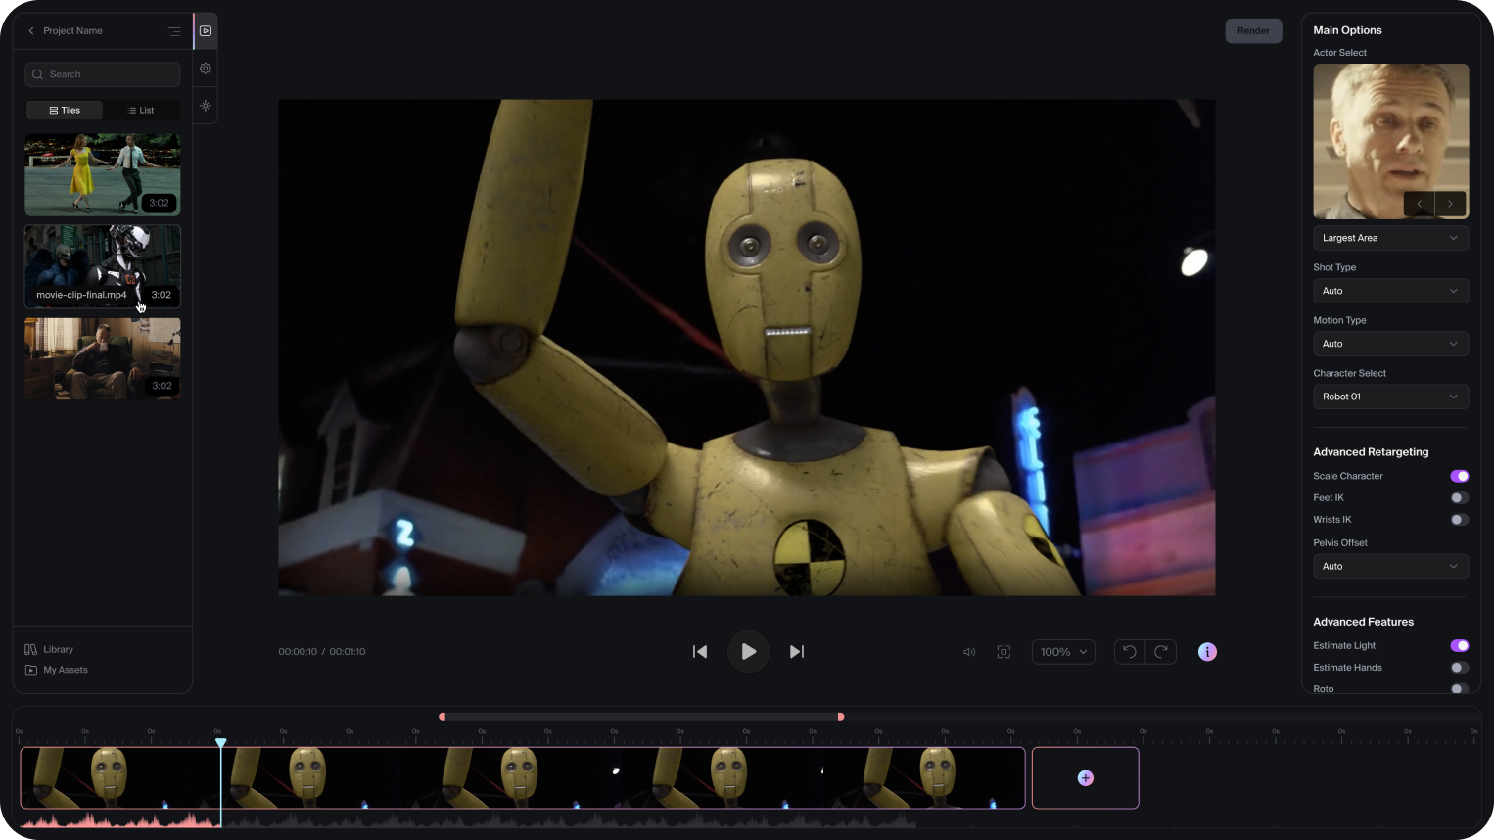Click the play button
The image size is (1494, 840).
click(x=748, y=652)
